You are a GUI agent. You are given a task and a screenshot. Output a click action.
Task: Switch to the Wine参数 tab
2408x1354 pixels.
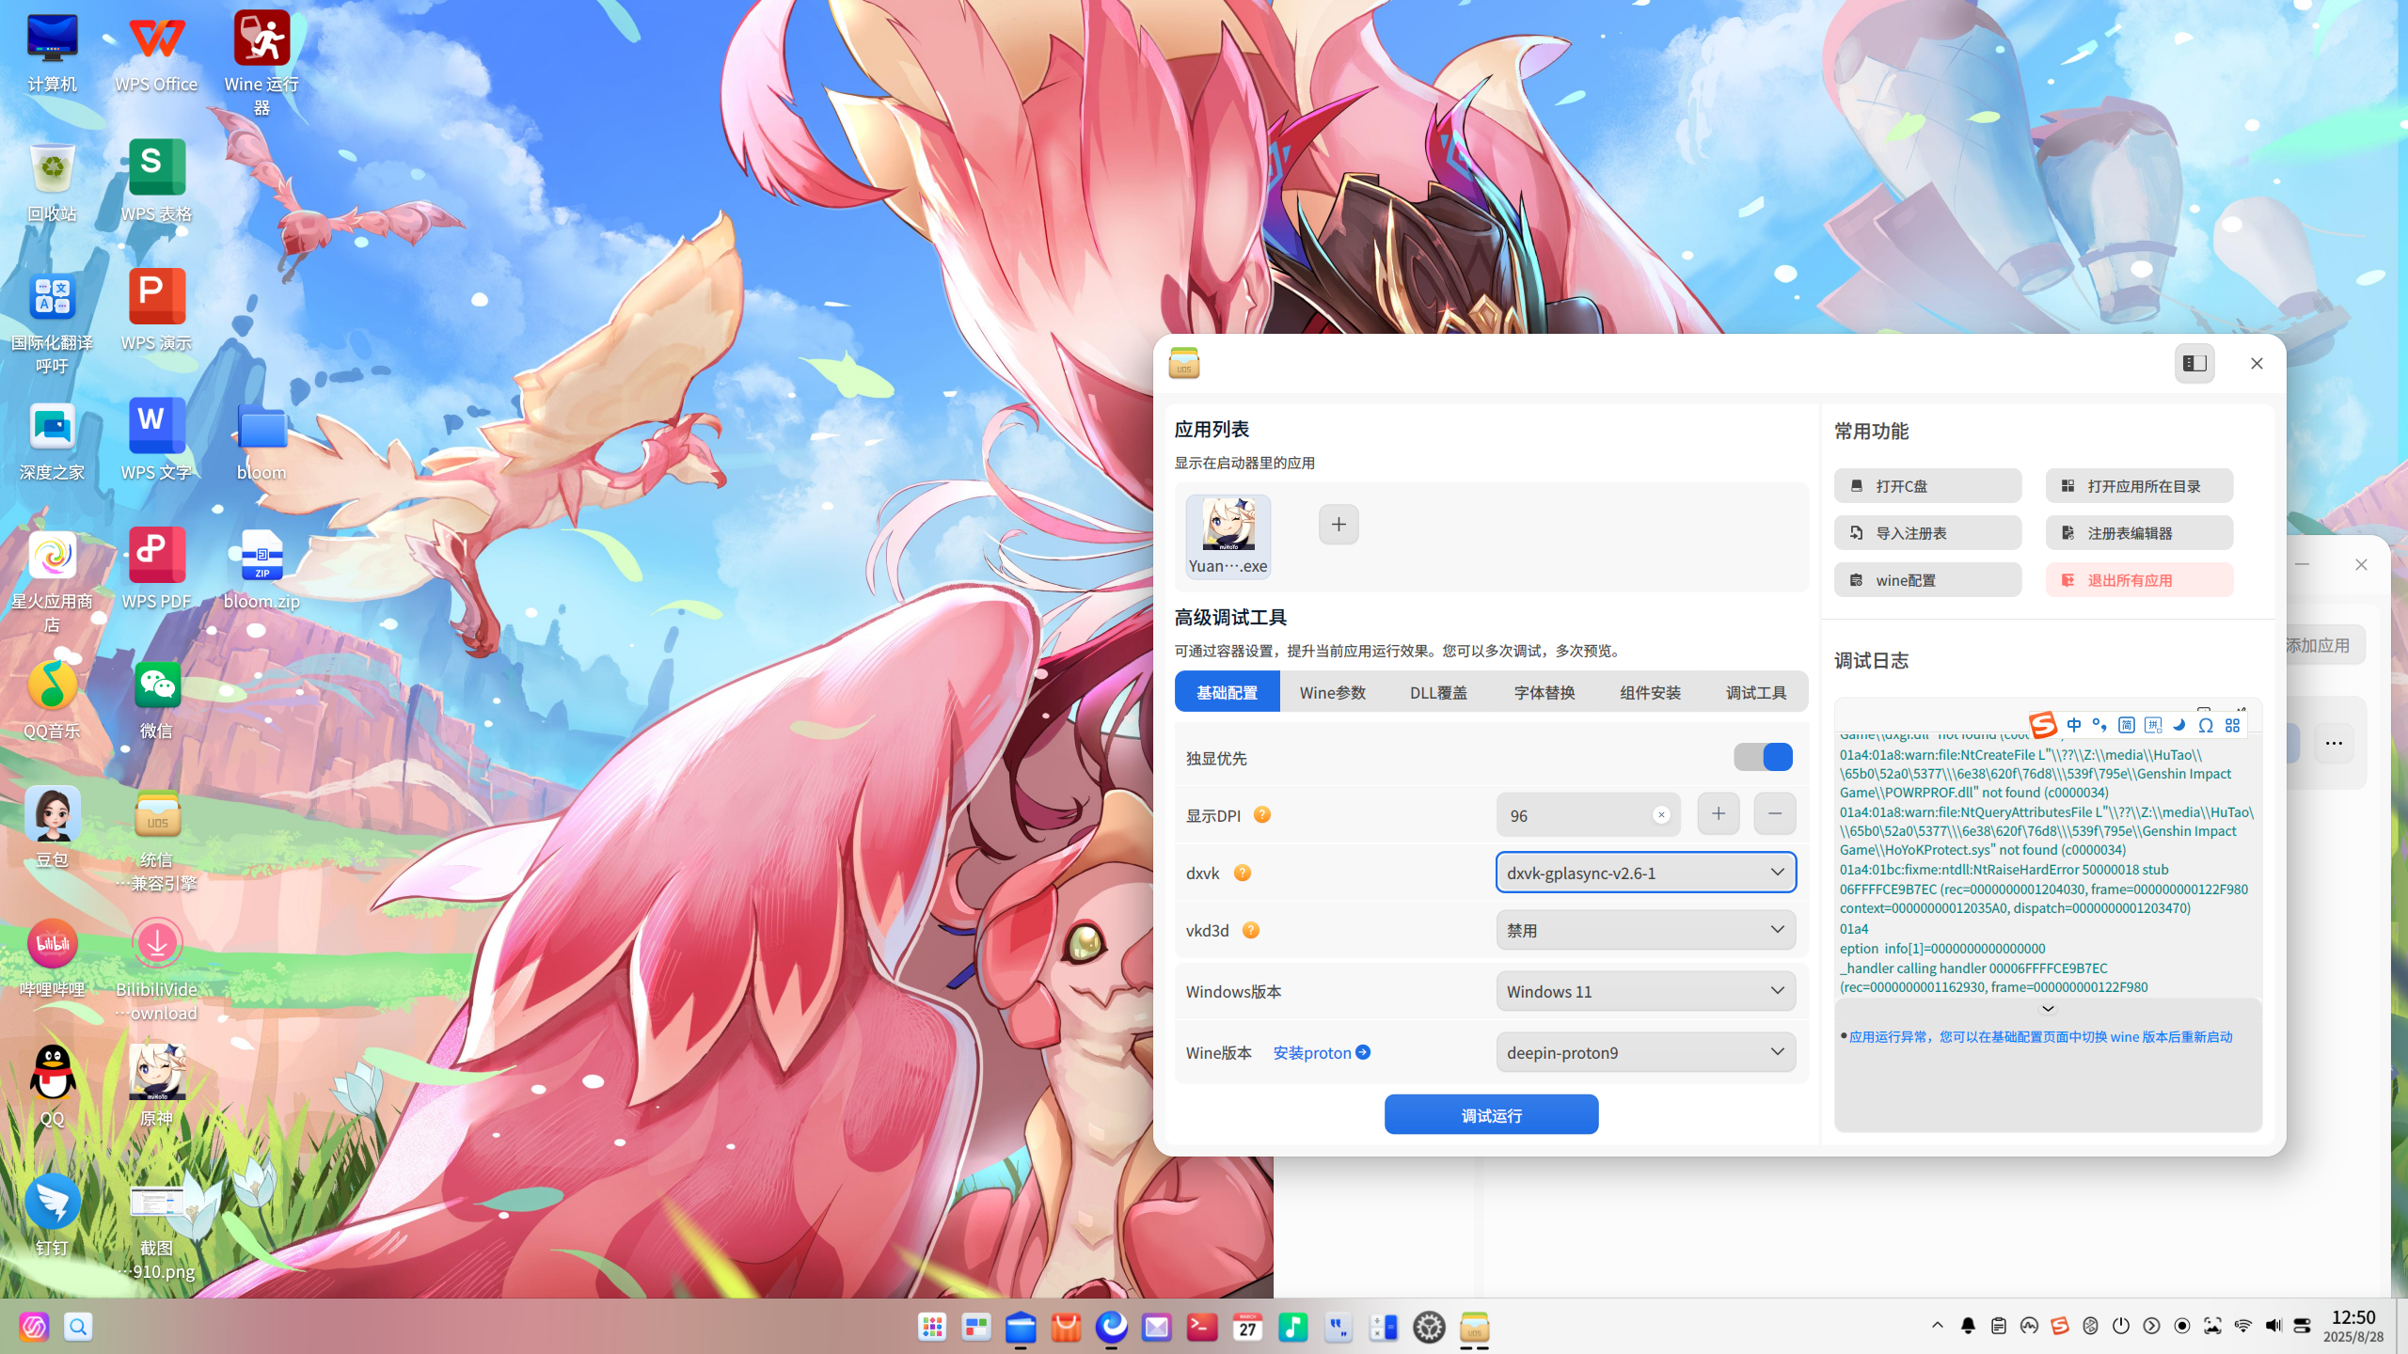(x=1333, y=692)
